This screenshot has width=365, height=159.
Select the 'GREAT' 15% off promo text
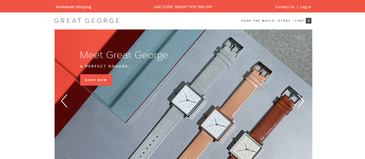click(x=183, y=7)
